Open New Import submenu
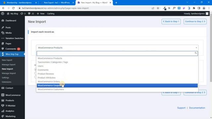Screen dimensions: 212x119 [7, 69]
